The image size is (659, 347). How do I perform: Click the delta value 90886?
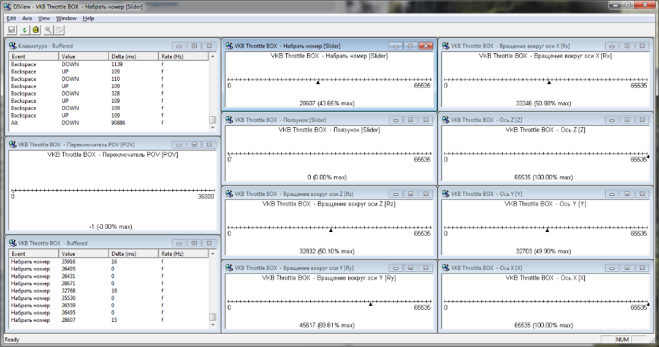click(118, 123)
